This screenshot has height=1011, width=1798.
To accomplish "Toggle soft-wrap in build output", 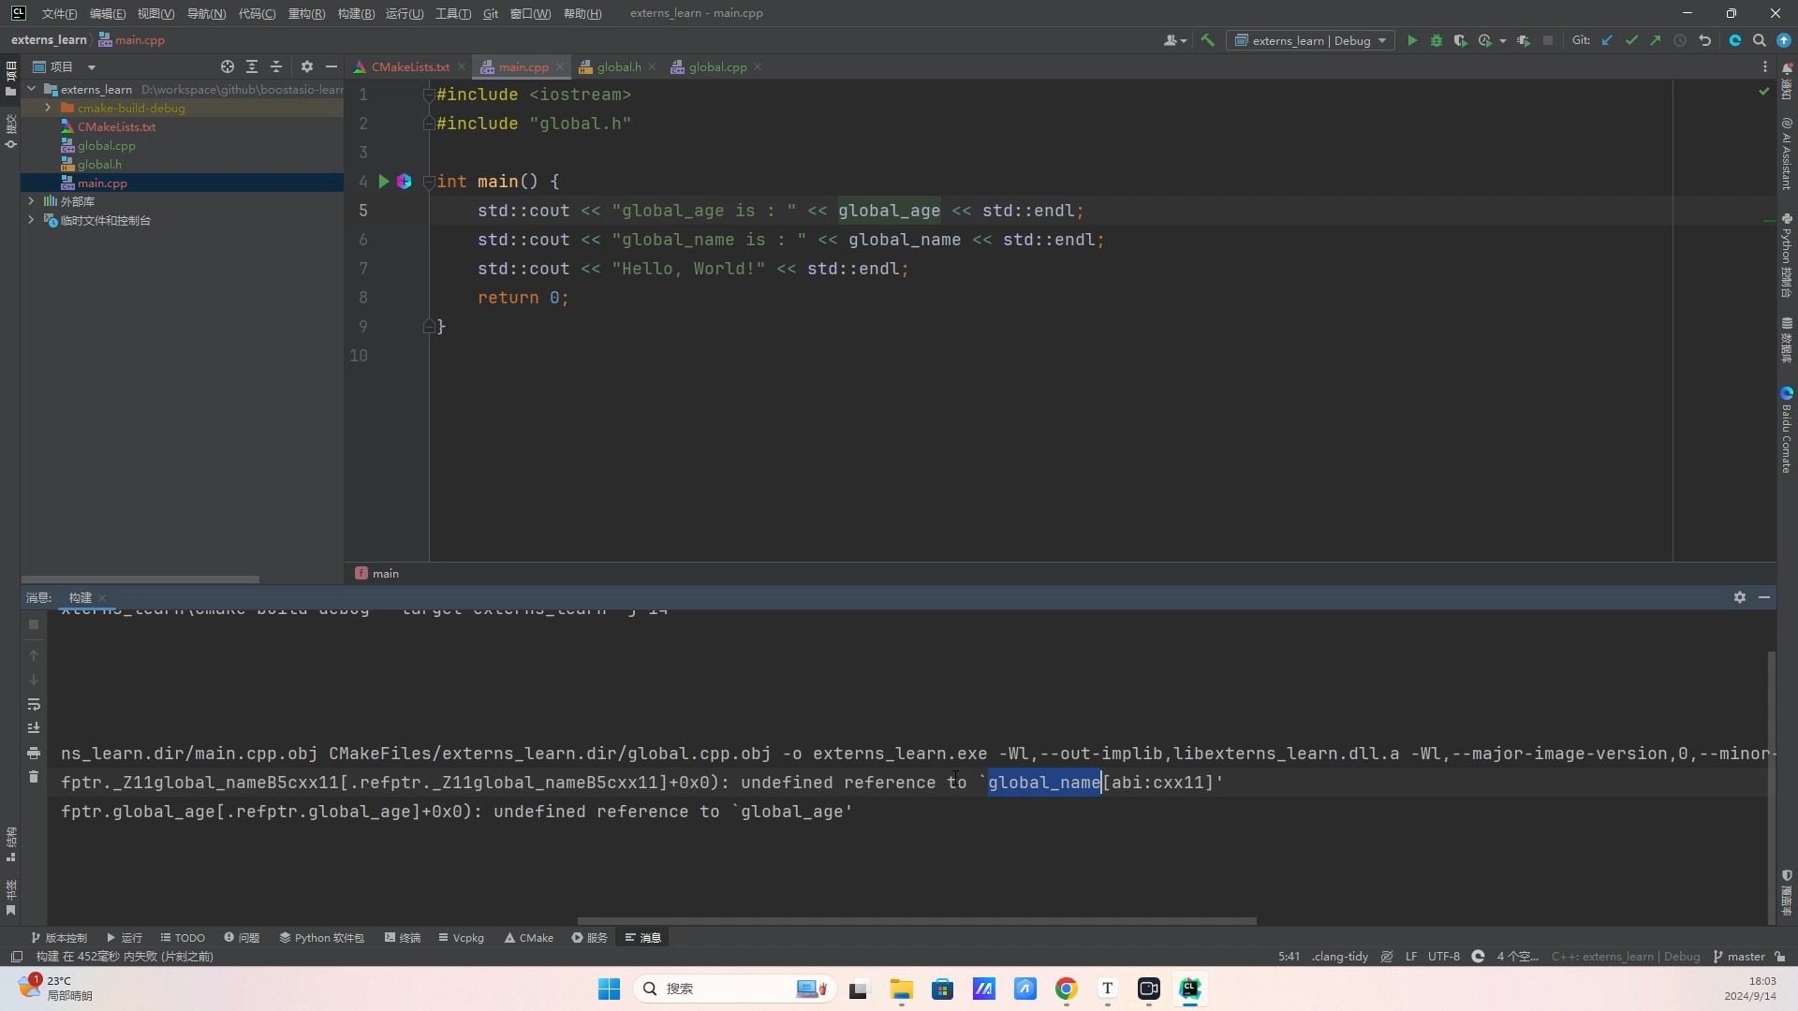I will pyautogui.click(x=34, y=704).
